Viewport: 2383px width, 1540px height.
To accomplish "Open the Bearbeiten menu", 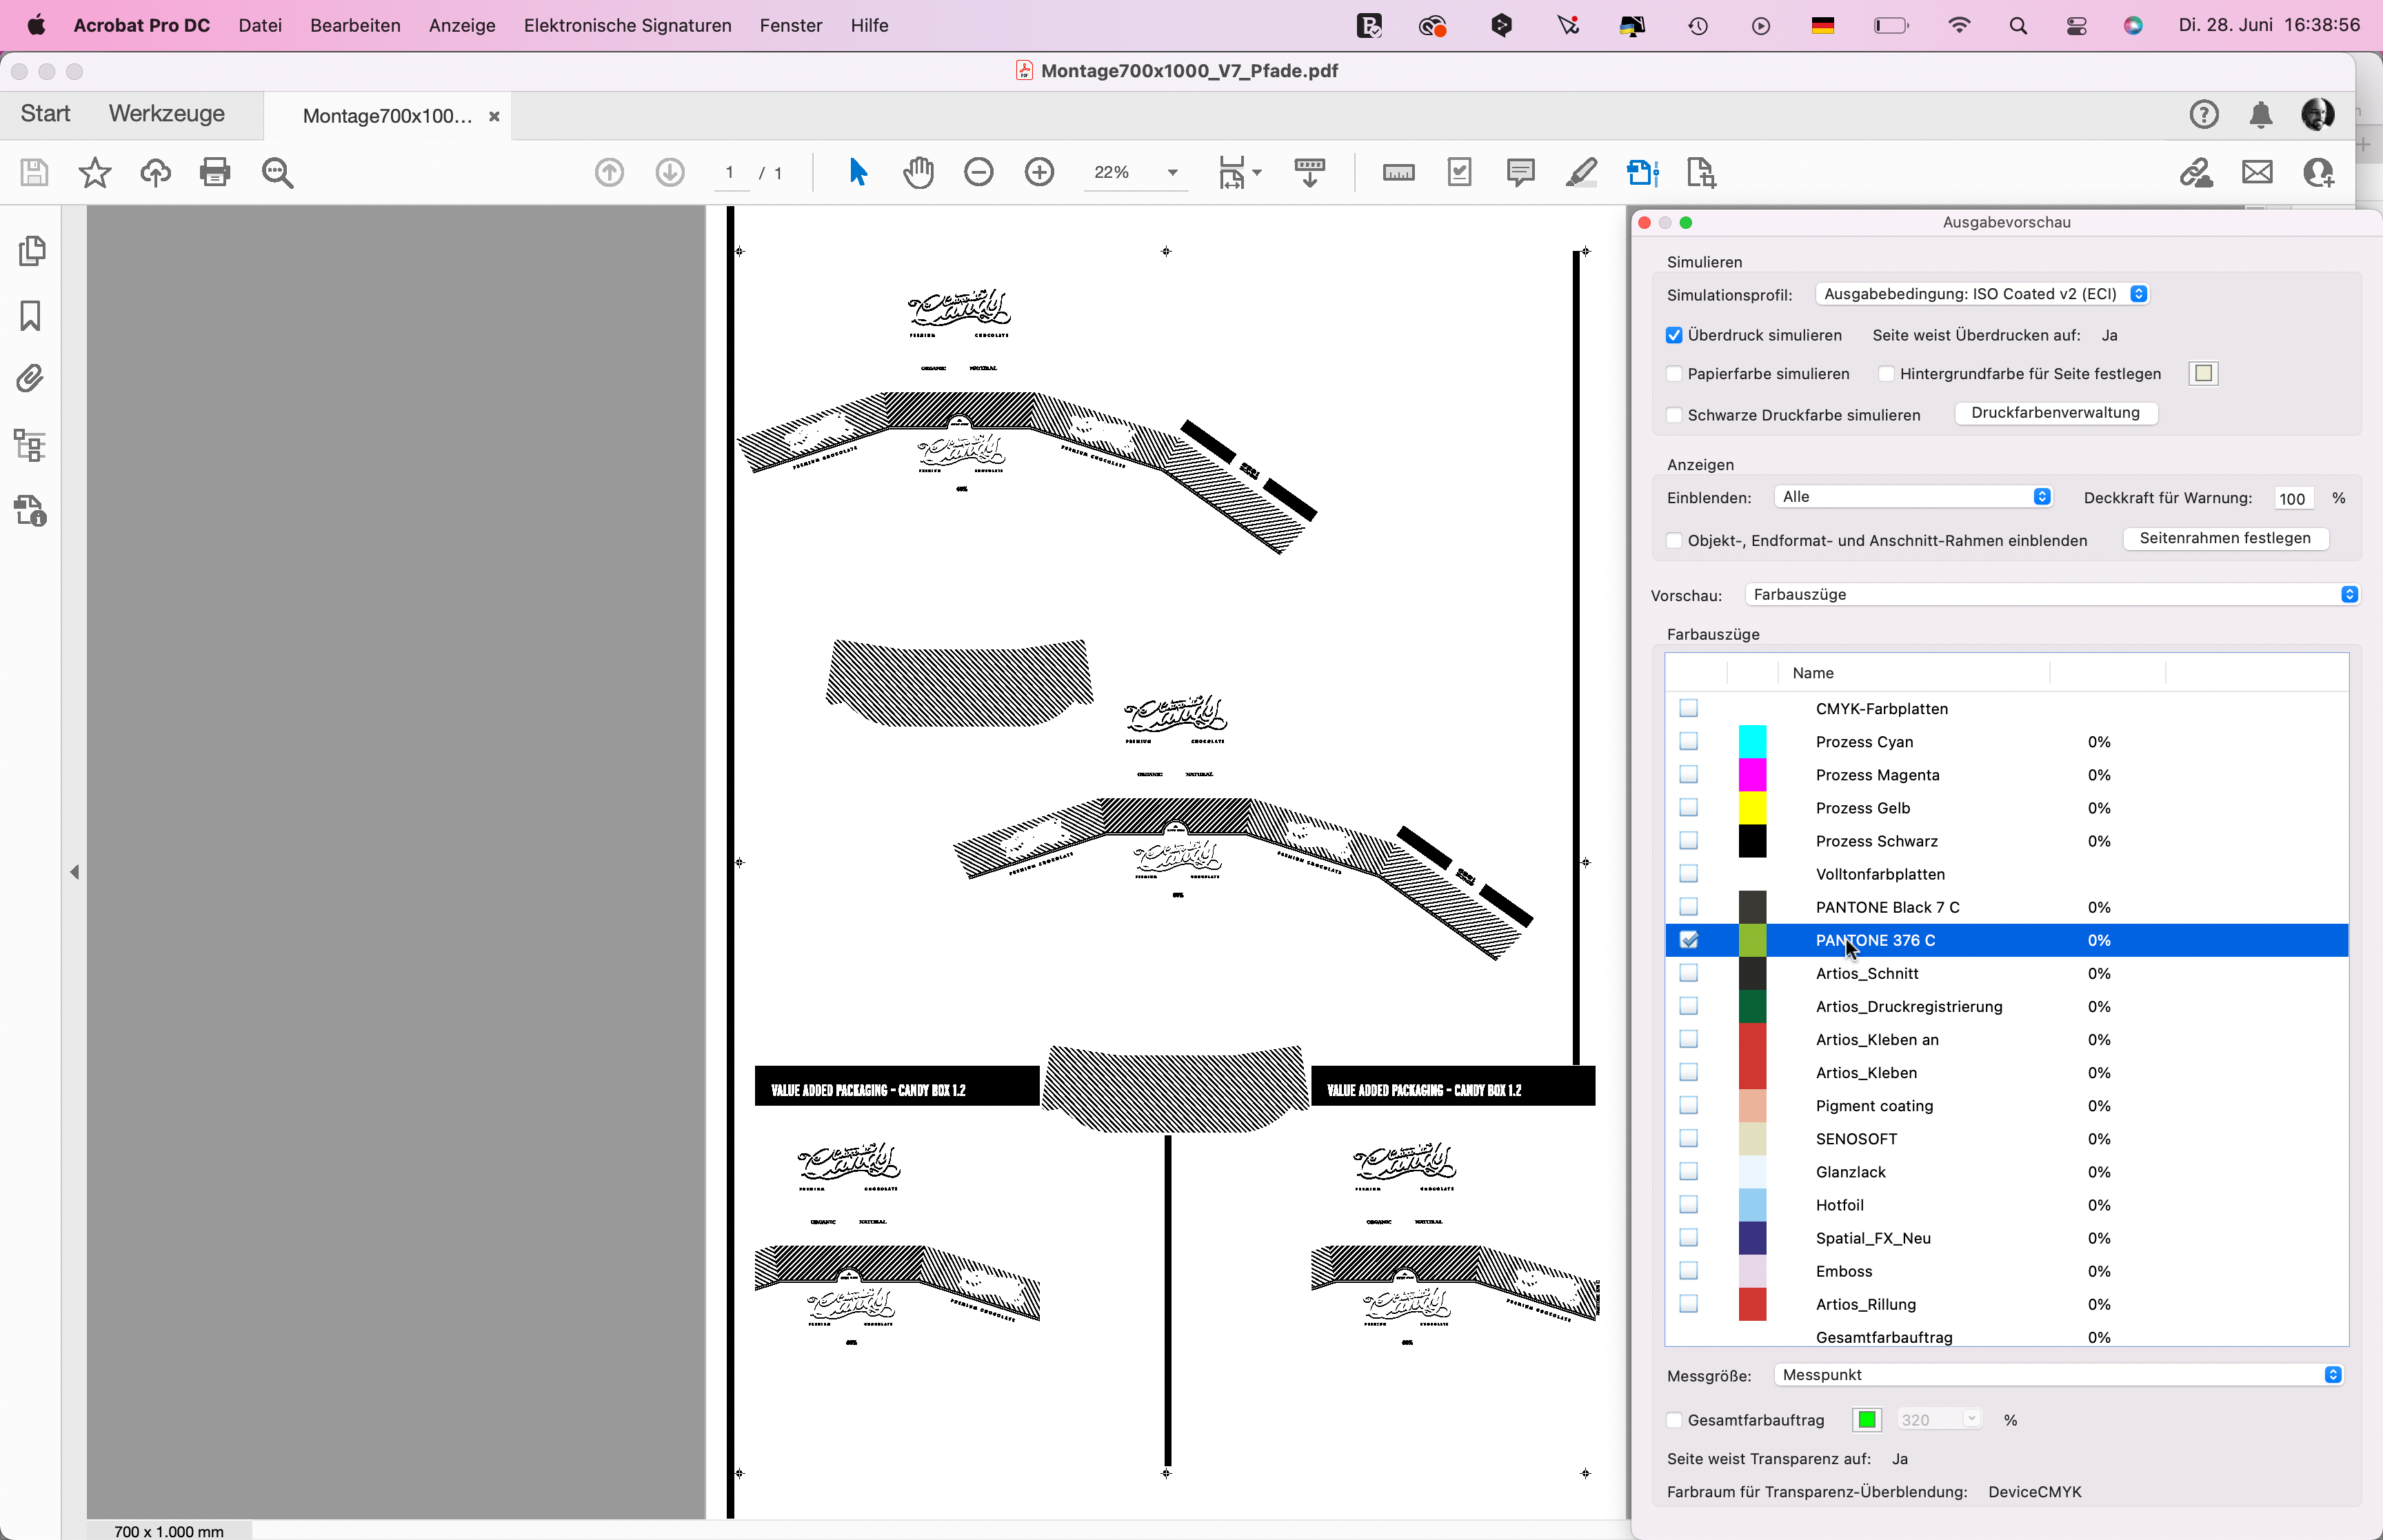I will [x=355, y=26].
